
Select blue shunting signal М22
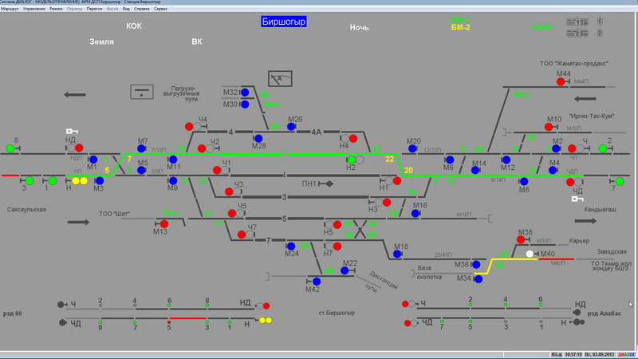(345, 270)
